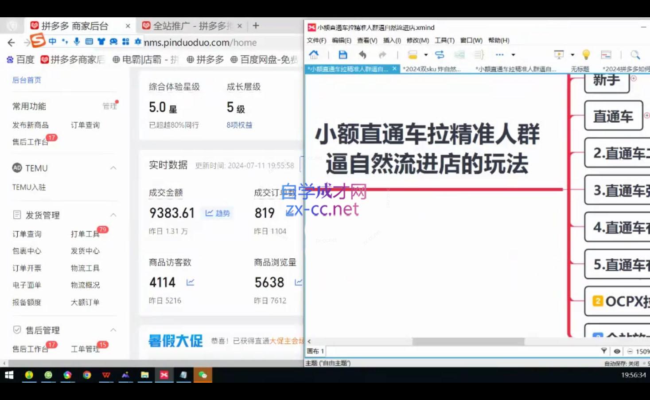This screenshot has height=400, width=650.
Task: Click the Sogou toolbox grid icon
Action: [126, 42]
